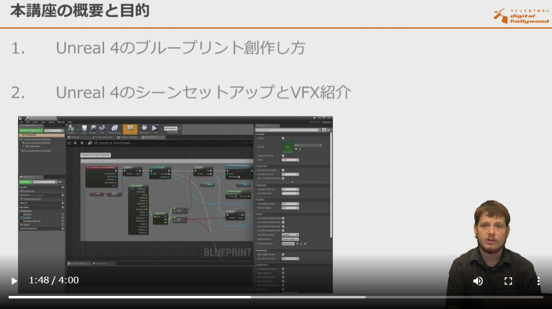Screen dimensions: 552x309
Task: Mute the video using the speaker icon
Action: pyautogui.click(x=478, y=281)
